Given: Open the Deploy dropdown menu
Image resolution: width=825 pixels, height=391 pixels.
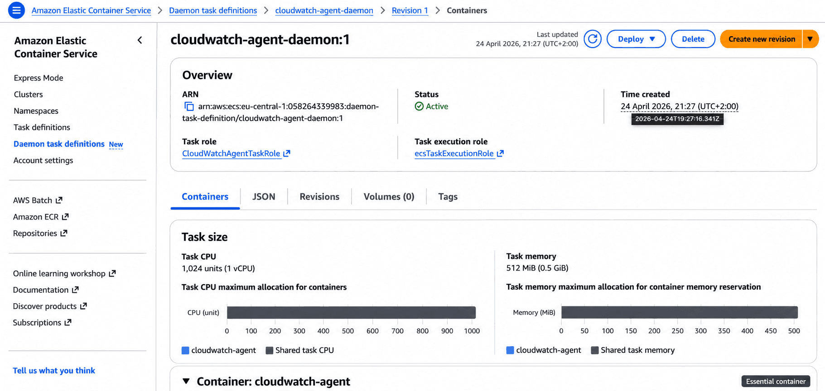Looking at the screenshot, I should point(636,39).
